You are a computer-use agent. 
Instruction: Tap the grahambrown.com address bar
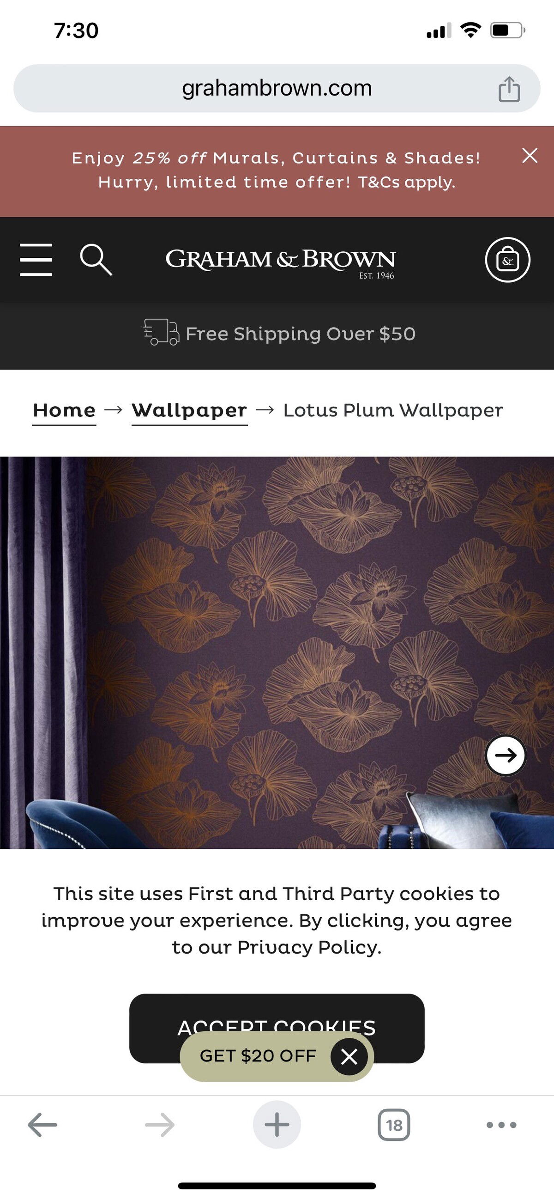click(x=277, y=89)
